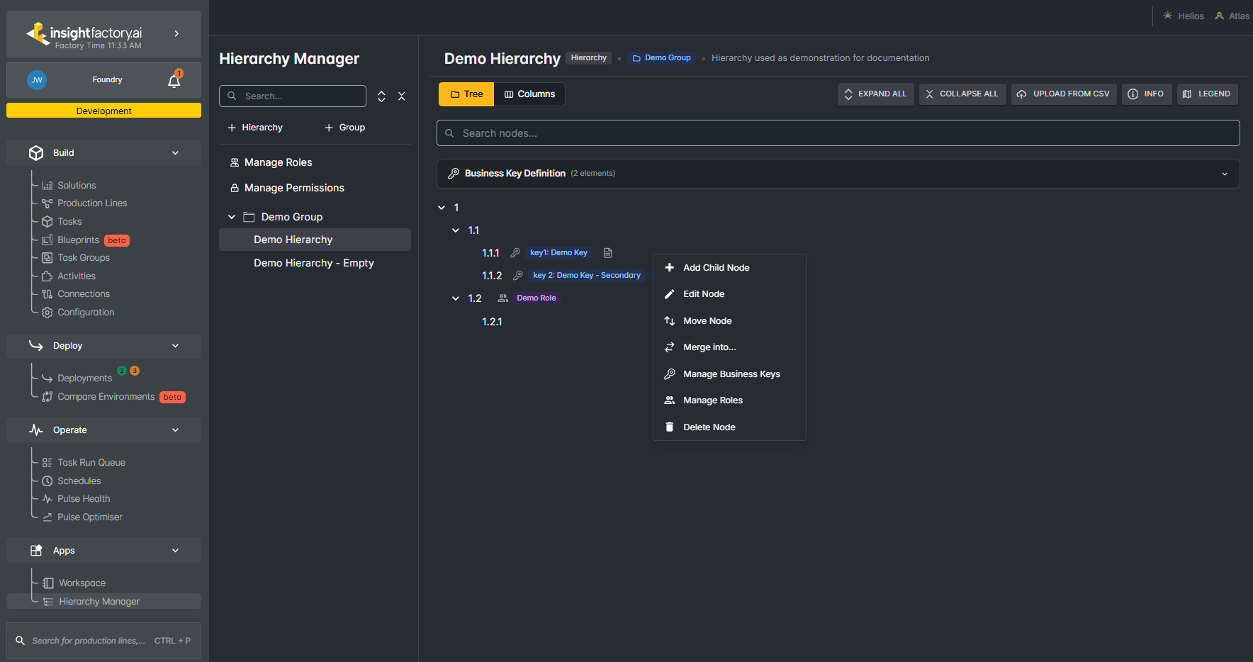Screen dimensions: 1253x662
Task: Add a new Hierarchy with plus button
Action: pyautogui.click(x=255, y=128)
